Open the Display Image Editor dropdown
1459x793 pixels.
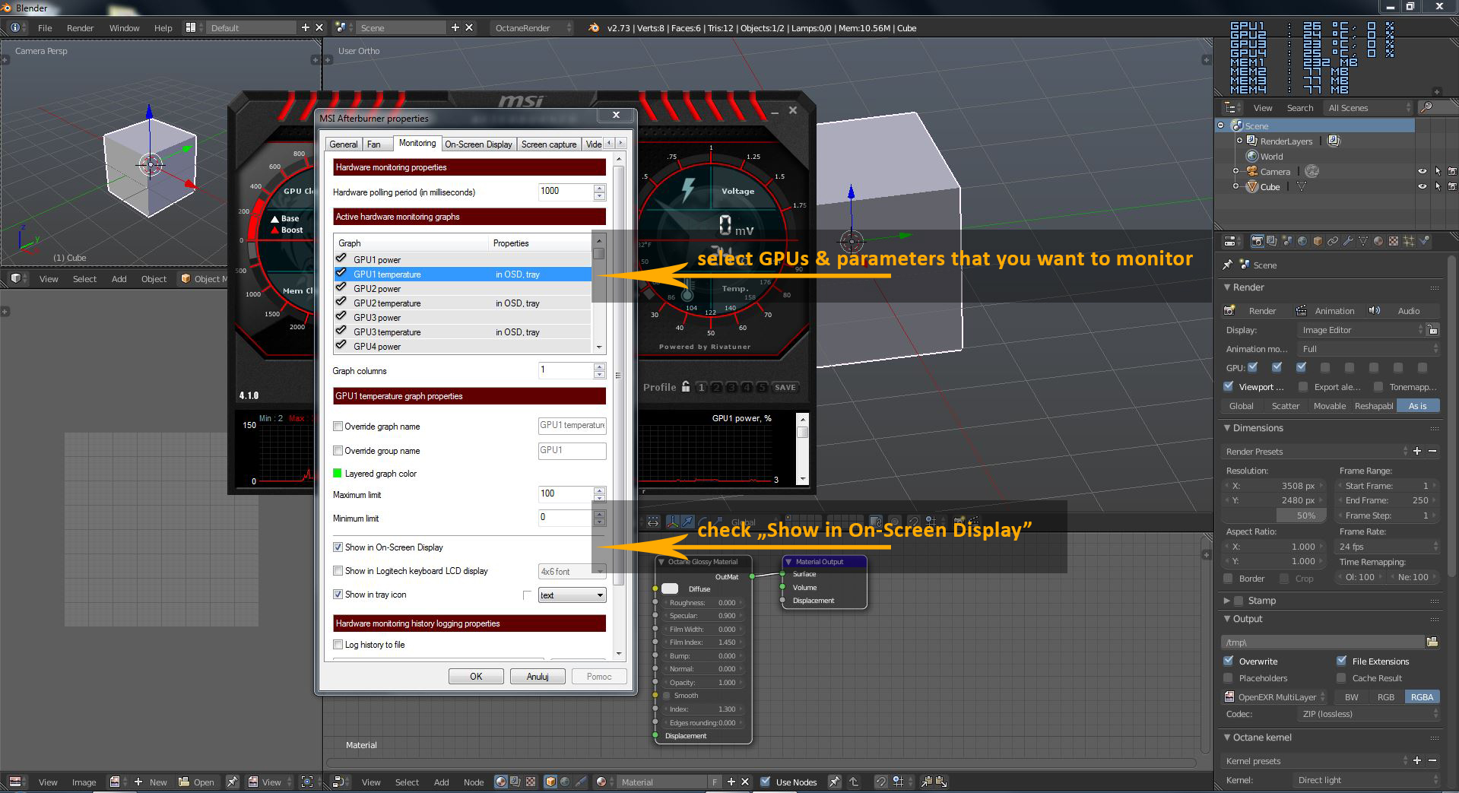click(x=1360, y=329)
